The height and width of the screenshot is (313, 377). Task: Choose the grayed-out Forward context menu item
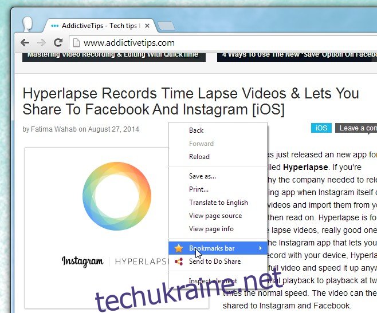tap(218, 144)
